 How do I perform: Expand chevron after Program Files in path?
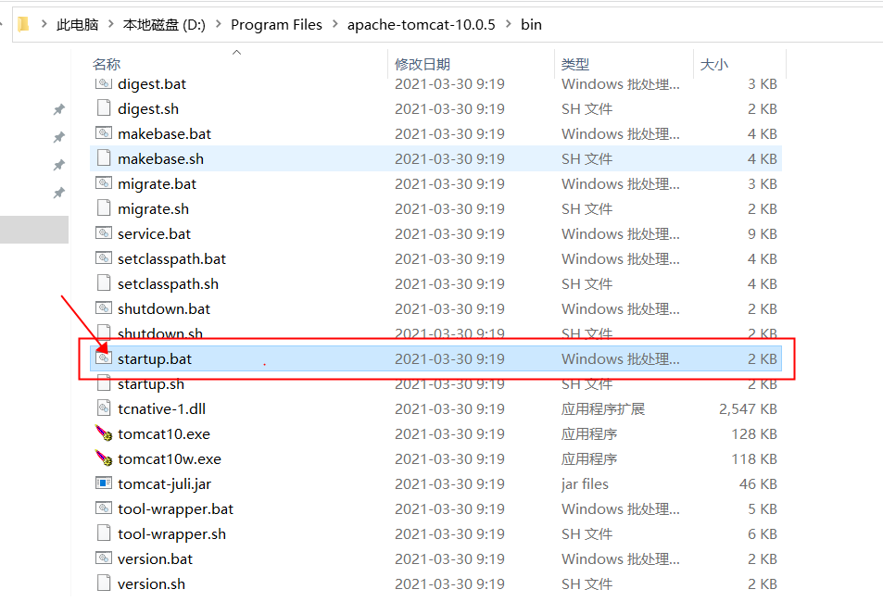(335, 24)
